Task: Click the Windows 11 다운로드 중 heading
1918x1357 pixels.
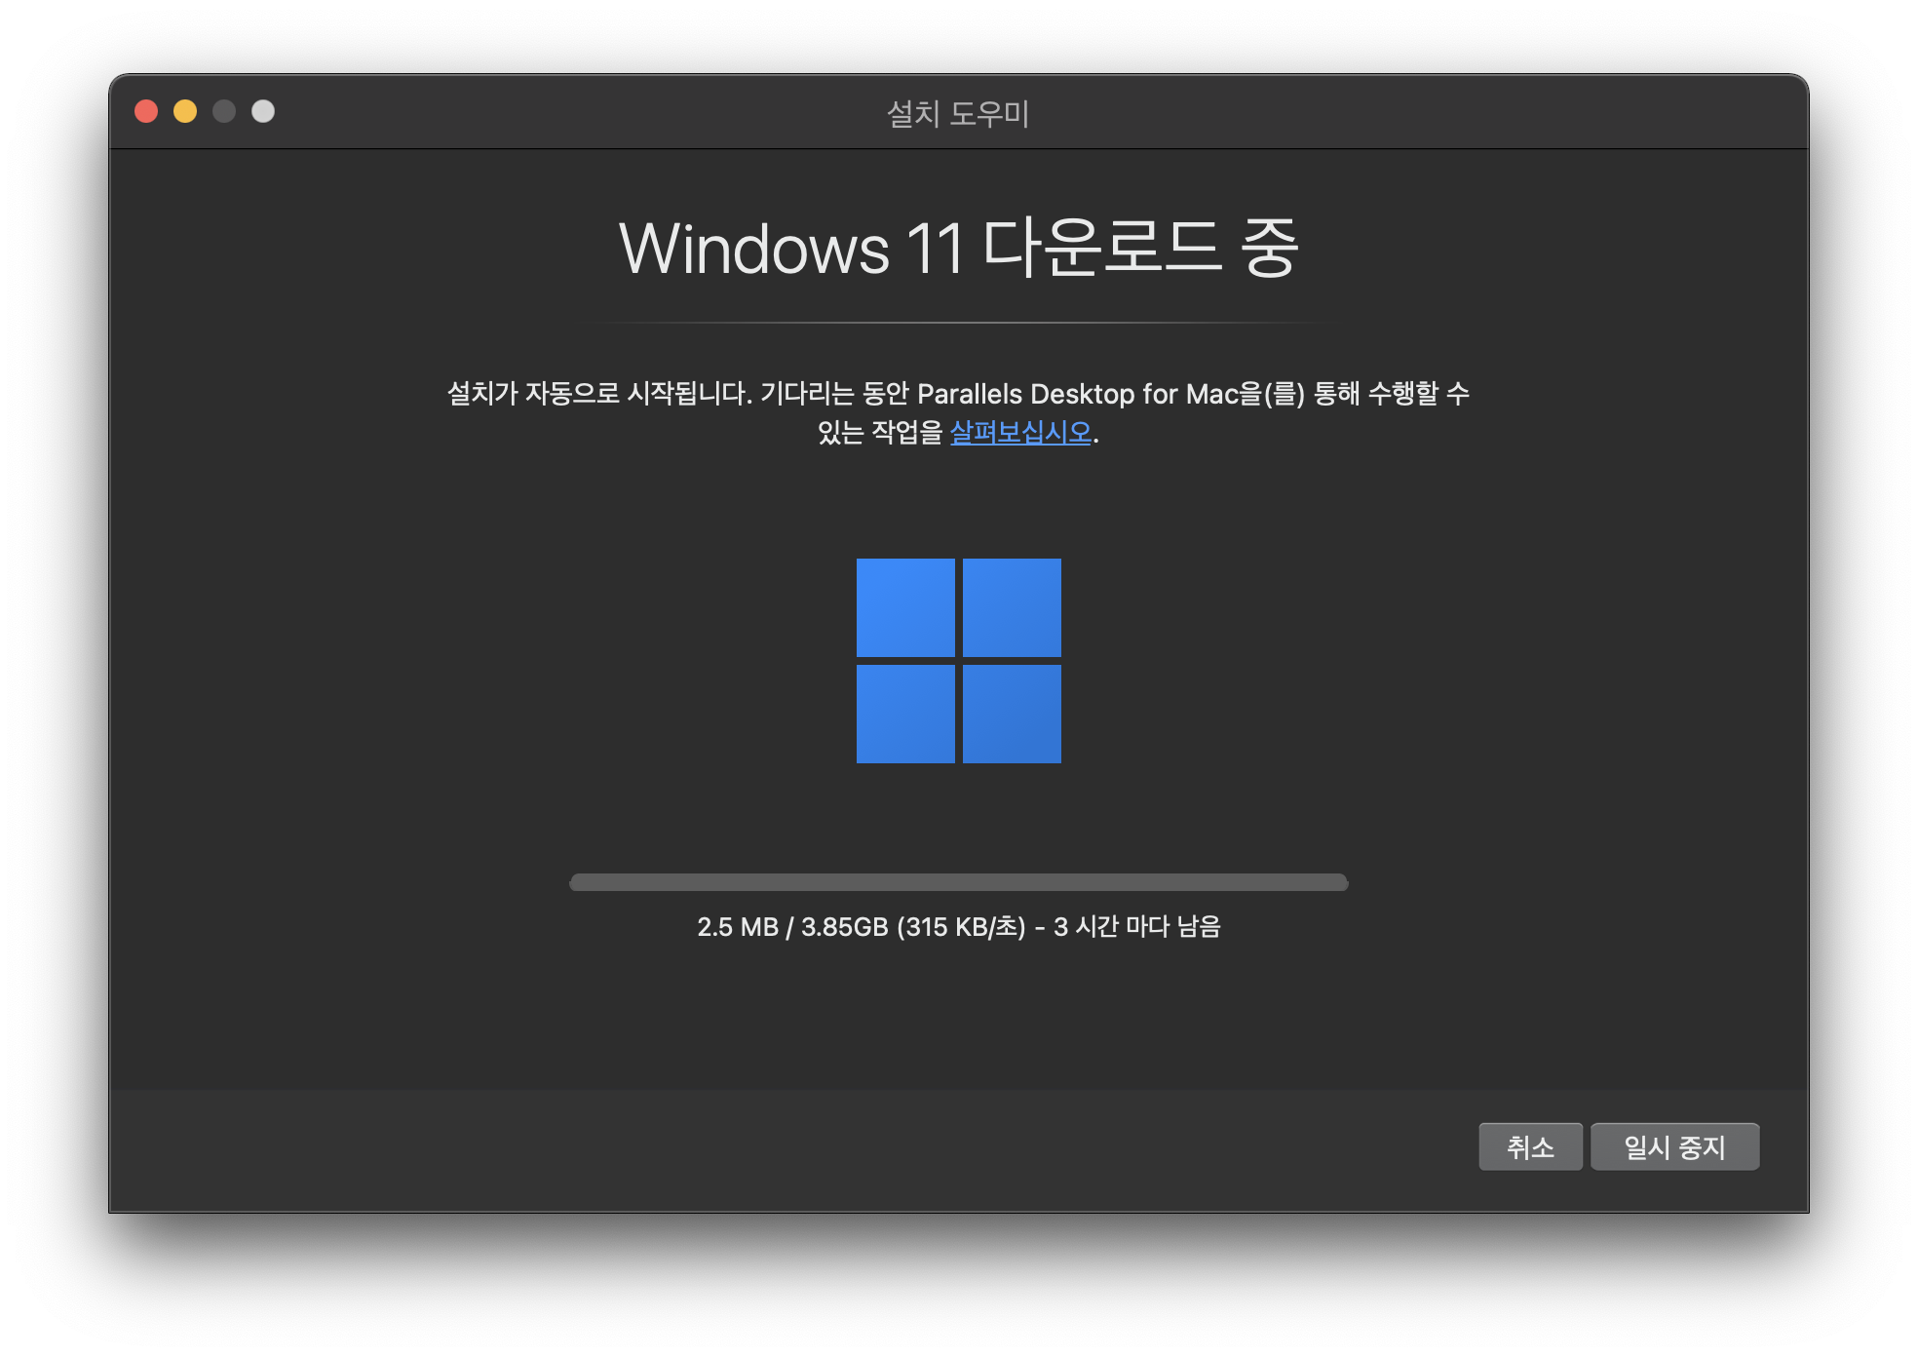Action: [x=958, y=248]
